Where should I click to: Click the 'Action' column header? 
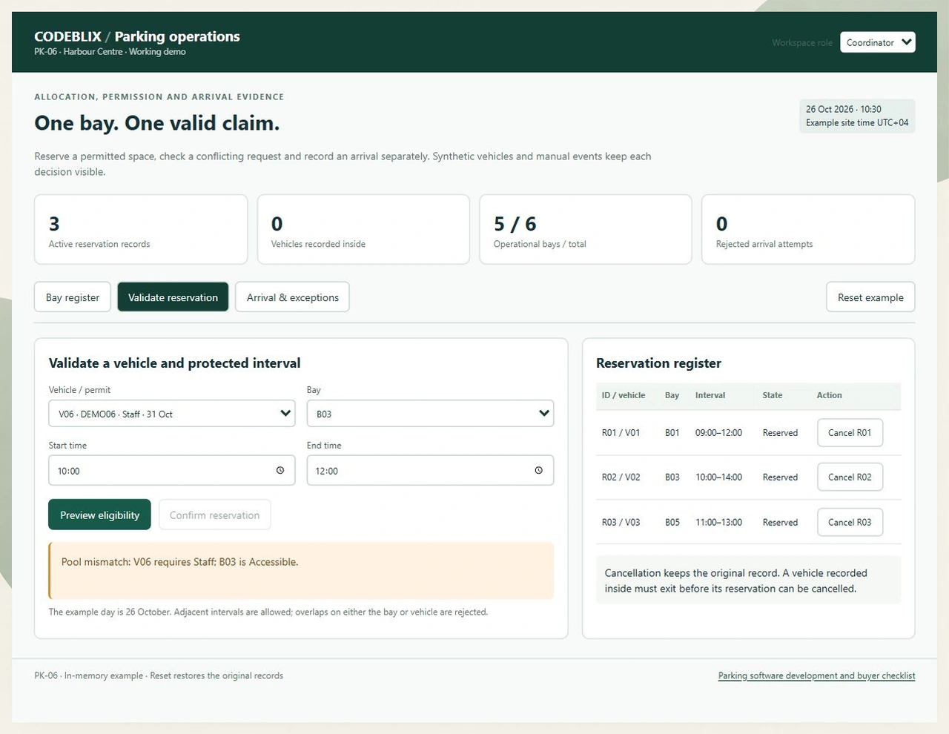point(830,395)
